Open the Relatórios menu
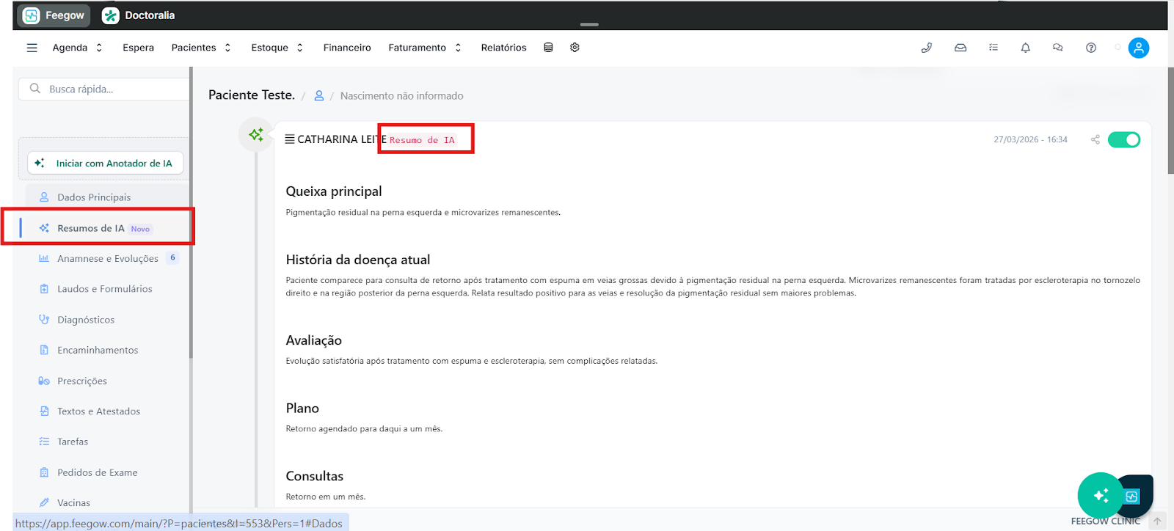This screenshot has height=531, width=1174. [x=504, y=48]
